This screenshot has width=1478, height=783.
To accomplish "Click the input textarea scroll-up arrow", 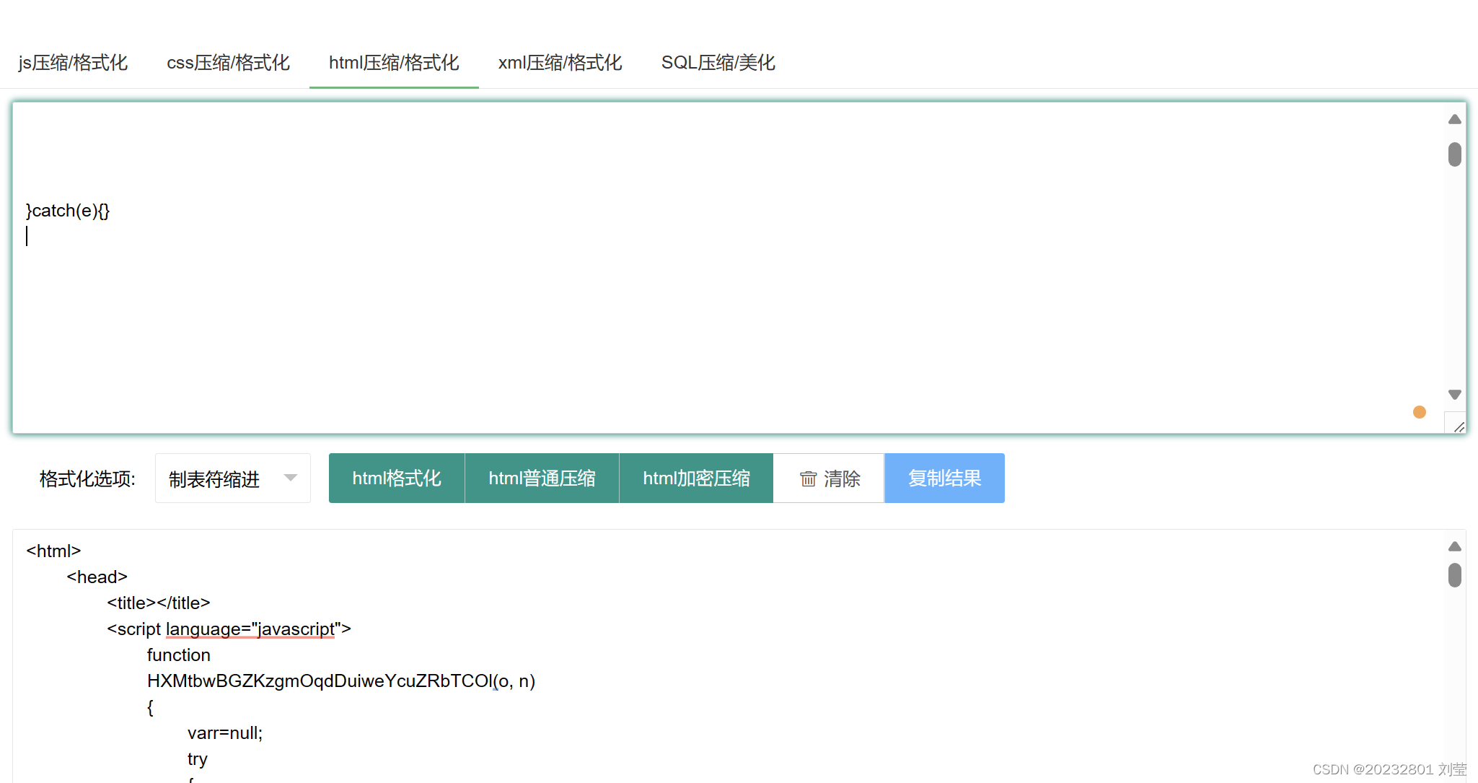I will click(x=1455, y=120).
